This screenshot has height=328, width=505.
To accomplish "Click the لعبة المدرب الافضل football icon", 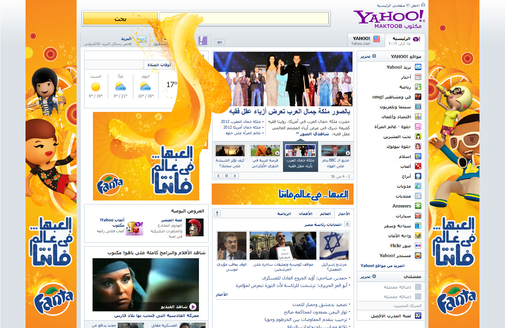I will coord(418,316).
